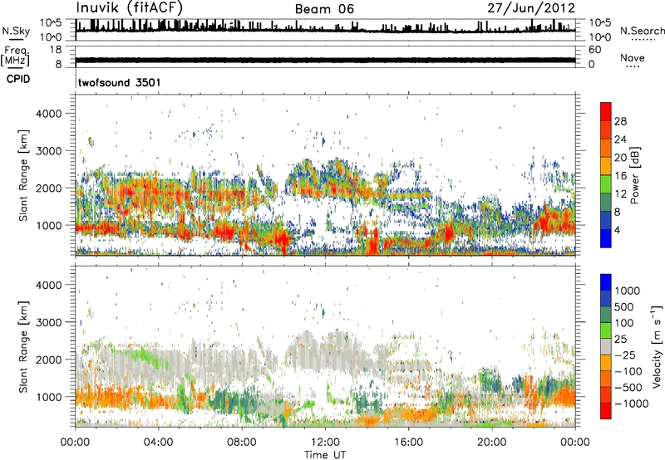Click the 'Velocity [m s-1]' color bar label
The image size is (665, 460).
[657, 346]
